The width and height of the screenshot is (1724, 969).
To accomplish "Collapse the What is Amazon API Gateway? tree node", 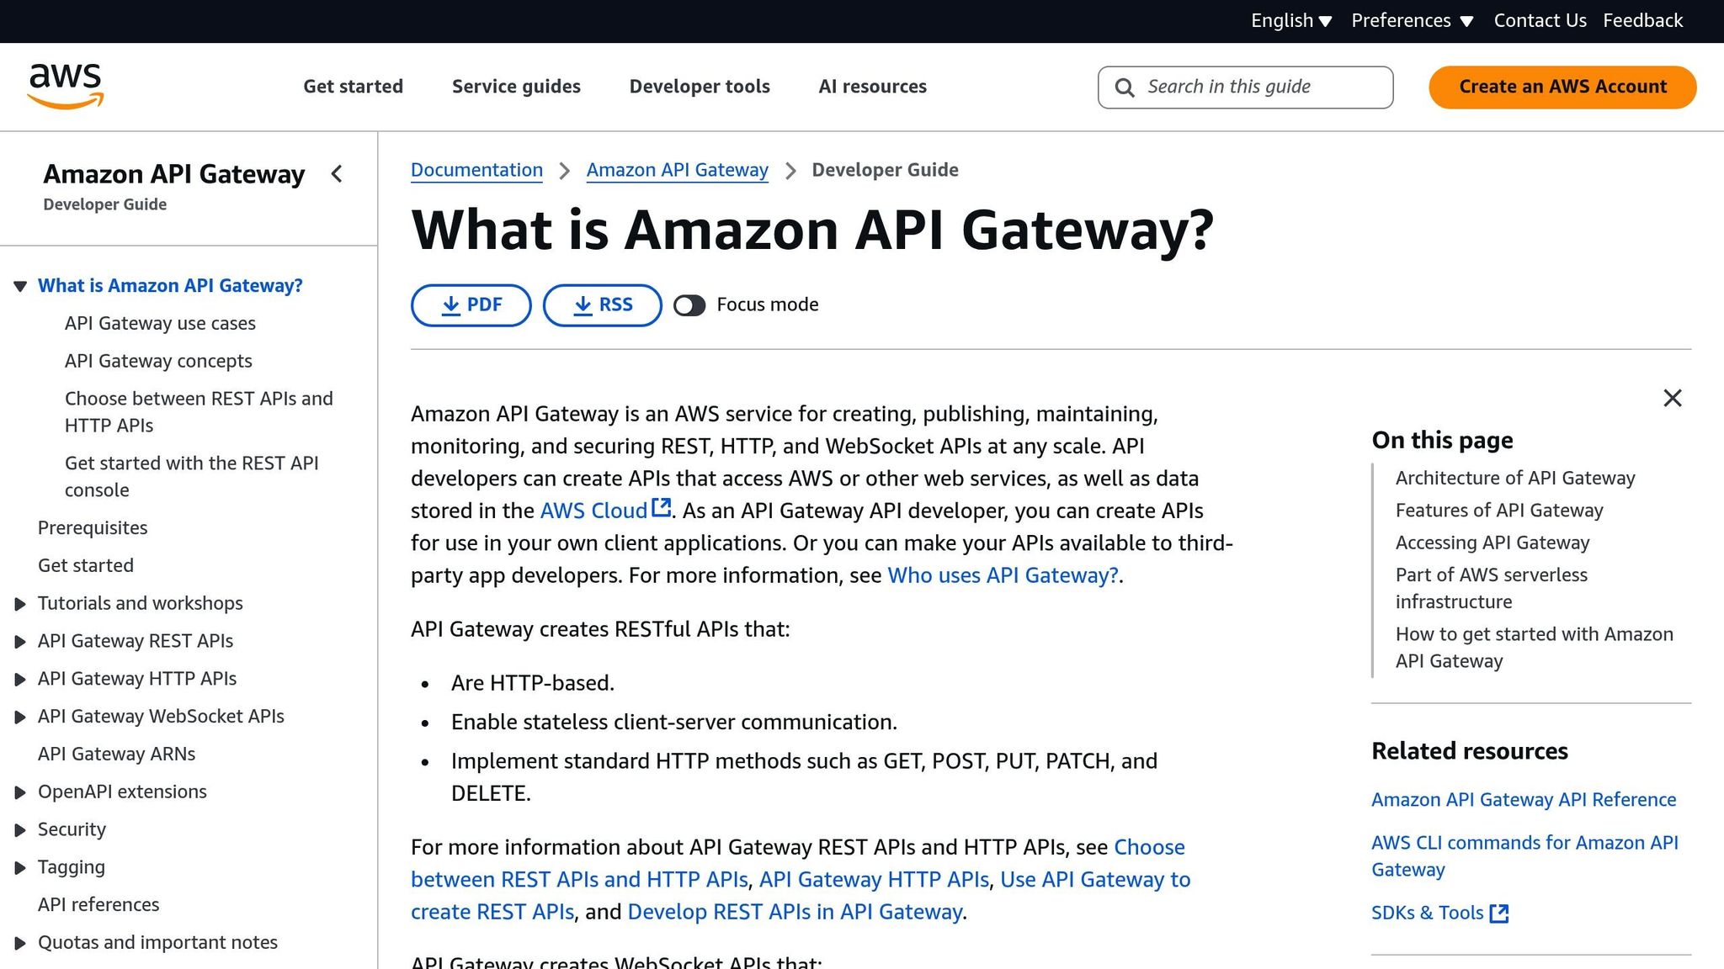I will pos(20,287).
